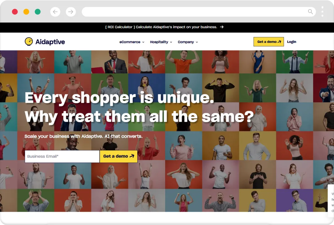Click the partially visible chat widget at right edge

coord(331,201)
